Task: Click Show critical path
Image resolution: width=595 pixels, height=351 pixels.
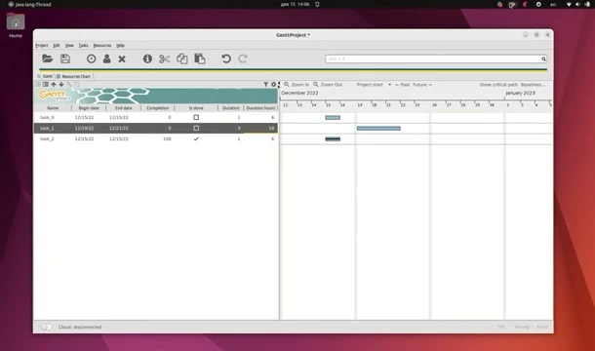Action: coord(498,84)
